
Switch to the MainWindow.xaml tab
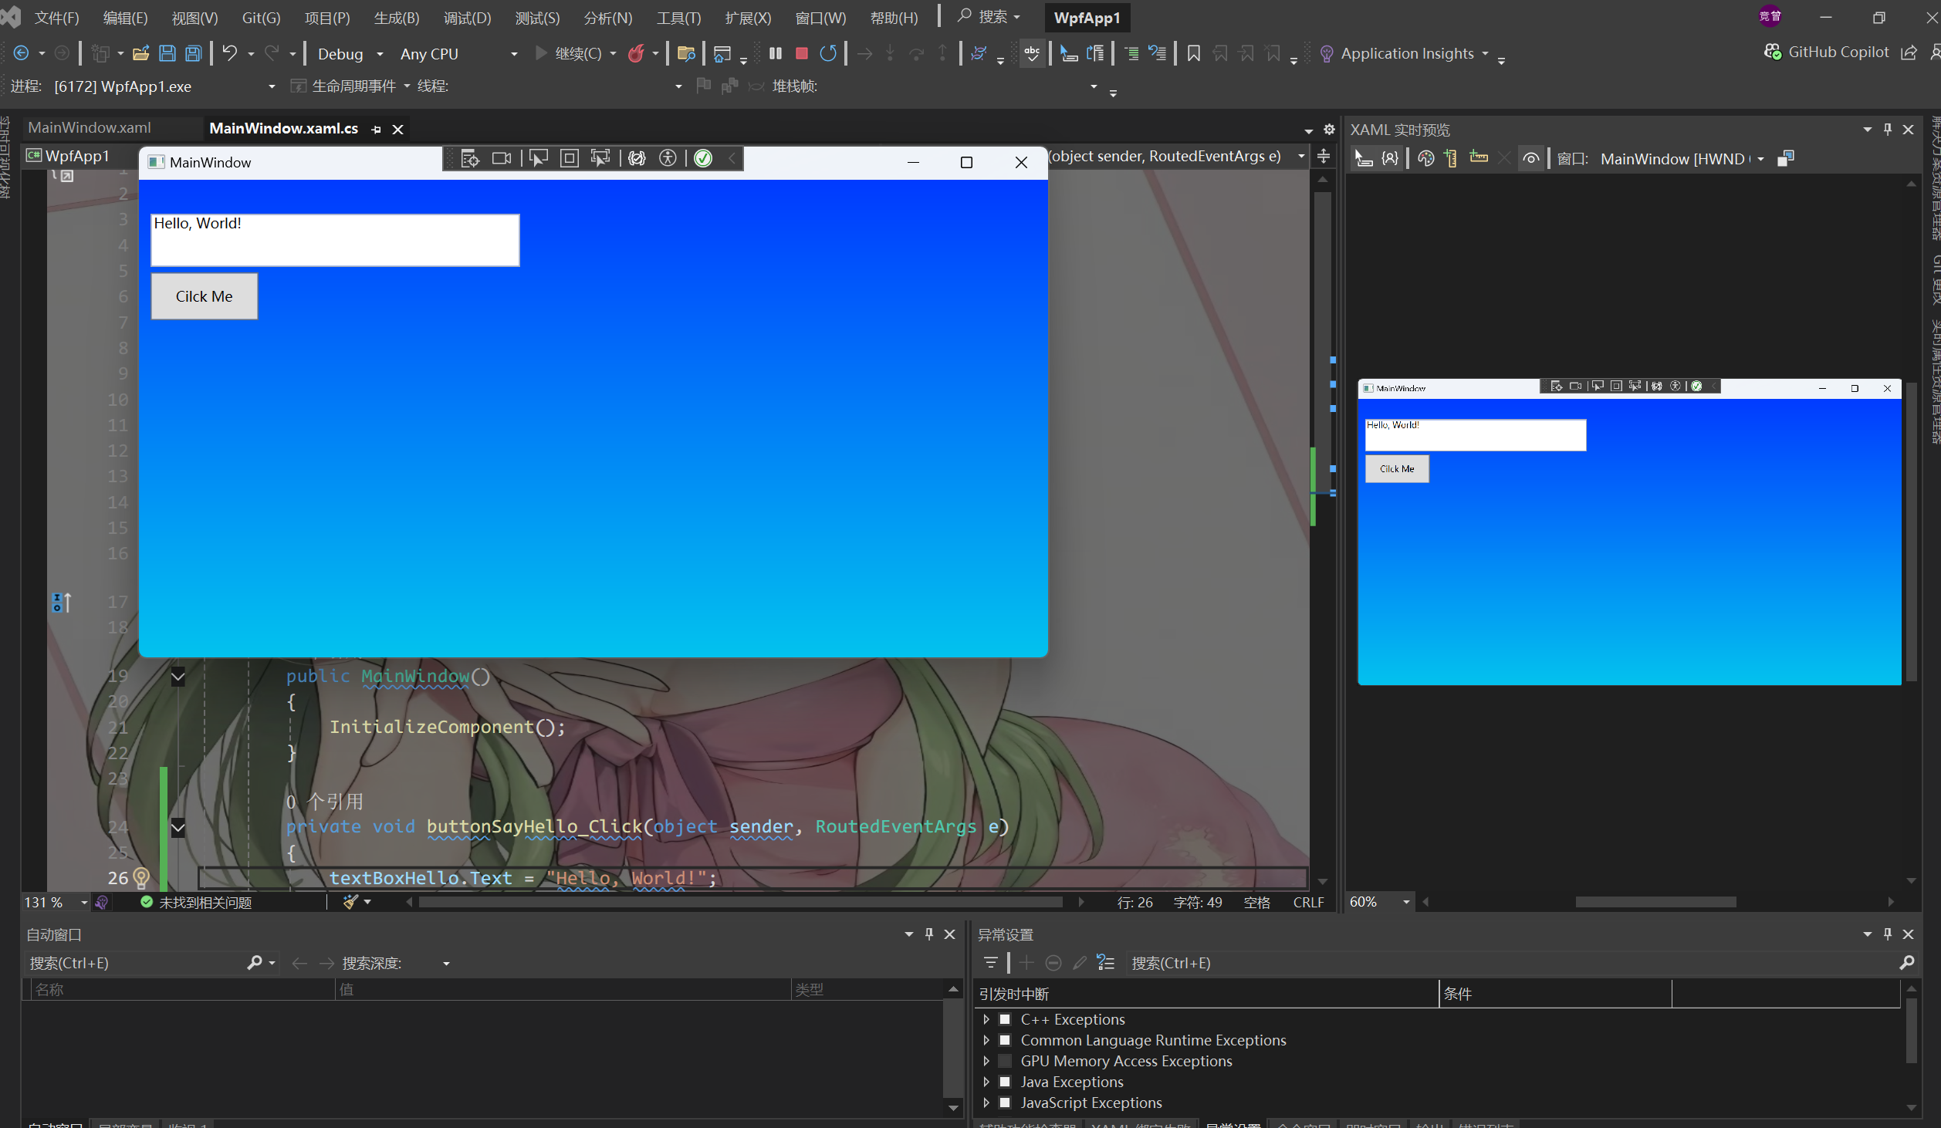(x=90, y=128)
